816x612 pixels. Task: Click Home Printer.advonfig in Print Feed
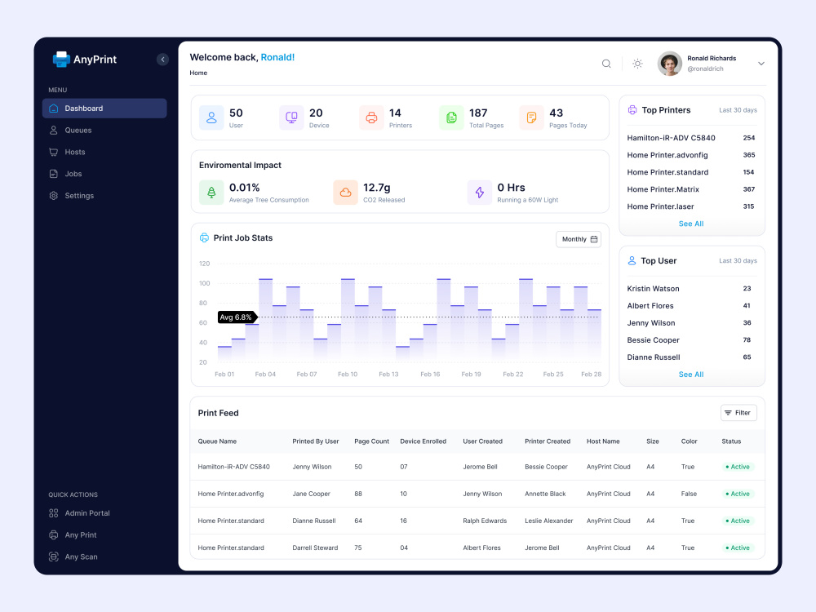pyautogui.click(x=231, y=494)
